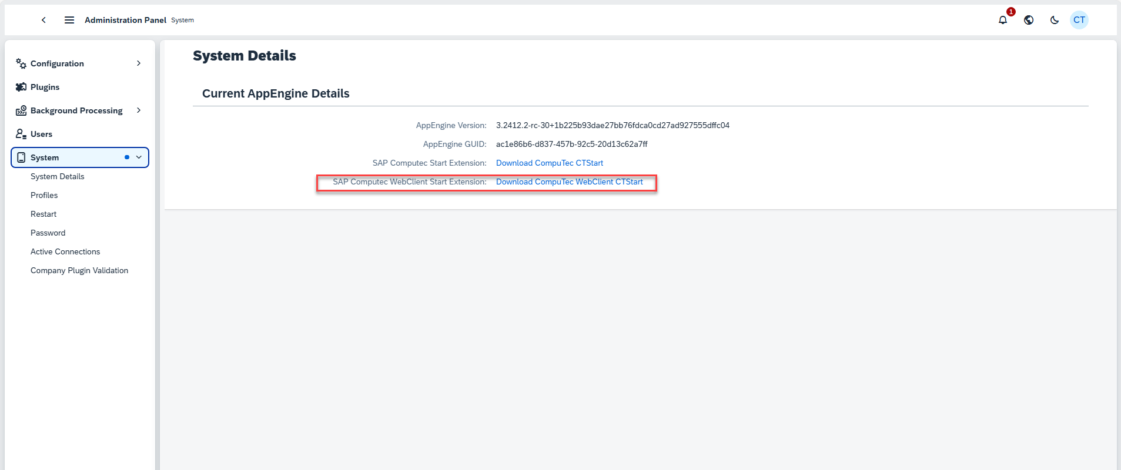The image size is (1121, 470).
Task: Click the Plugins puzzle icon
Action: (21, 87)
